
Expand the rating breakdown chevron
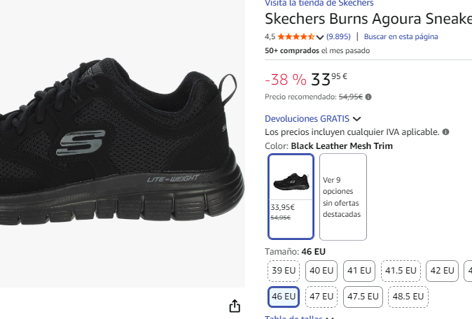coord(321,37)
